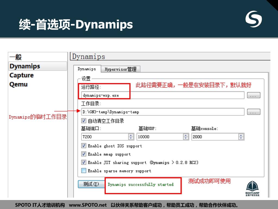Viewport: 278px width, 209px height.
Task: Toggle 自动清空工作目录 checkbox
Action: click(84, 121)
